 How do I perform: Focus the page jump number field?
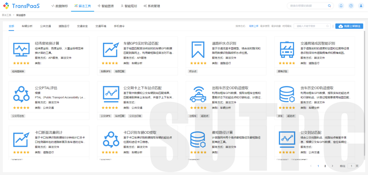click(x=351, y=166)
